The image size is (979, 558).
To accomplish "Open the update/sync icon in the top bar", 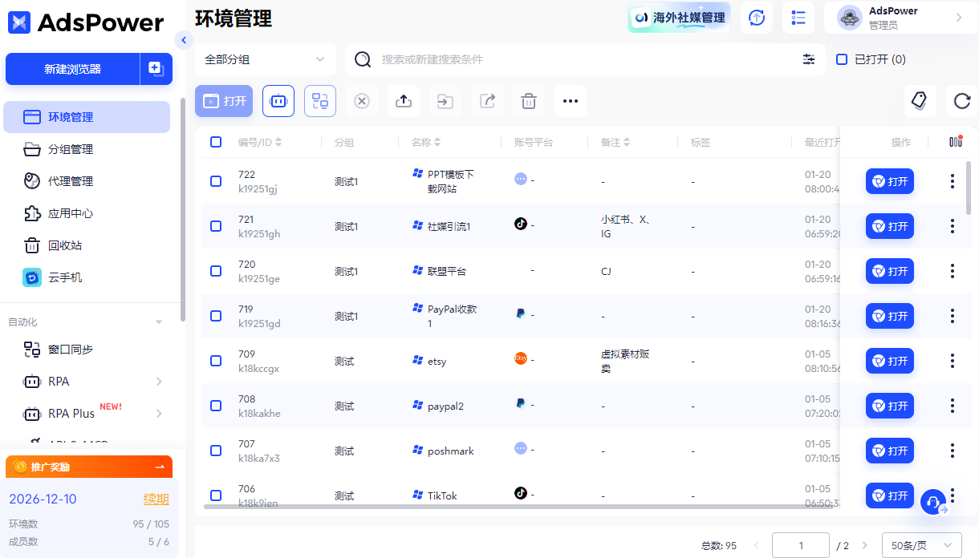I will tap(757, 18).
